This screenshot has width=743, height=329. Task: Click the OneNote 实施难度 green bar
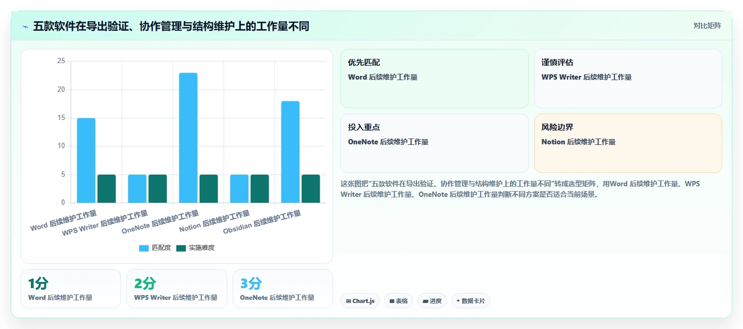208,188
